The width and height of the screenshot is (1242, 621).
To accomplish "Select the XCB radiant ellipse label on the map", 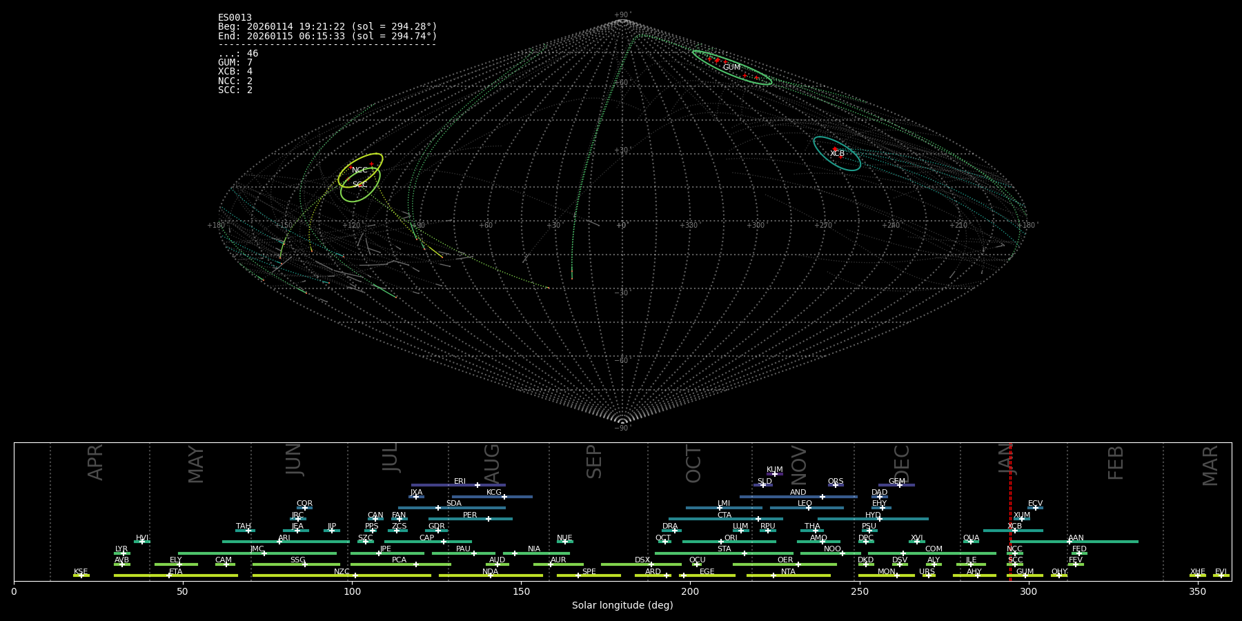I will point(837,154).
